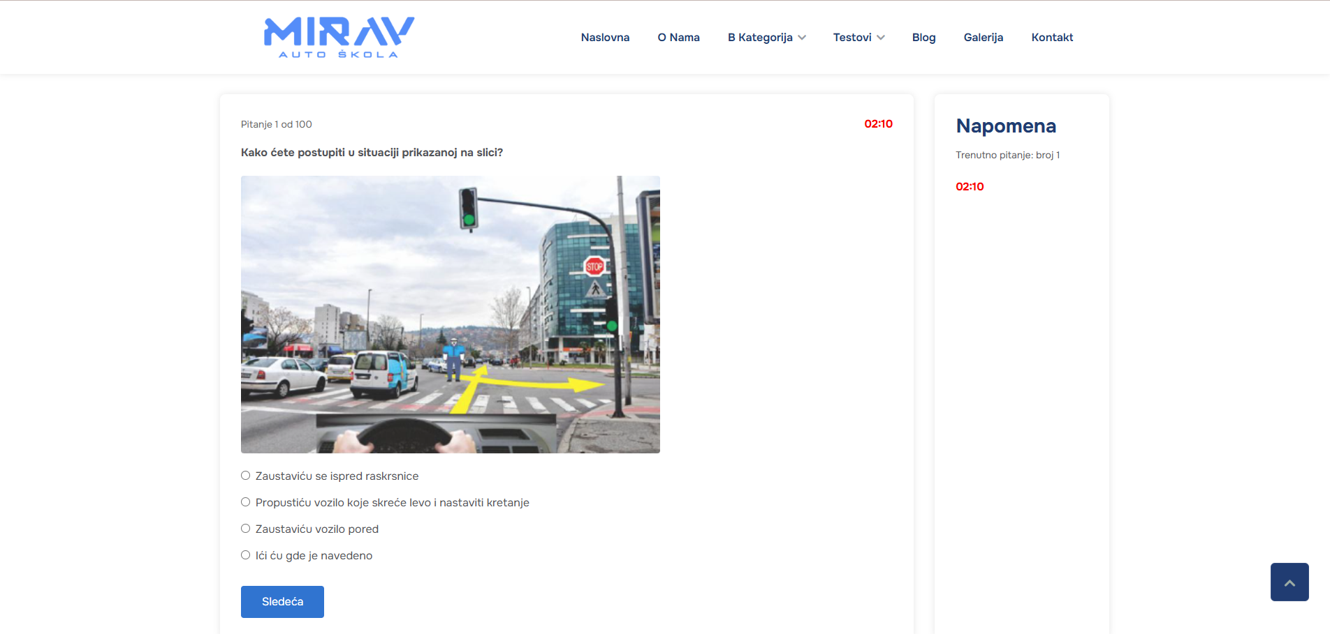The height and width of the screenshot is (634, 1330).
Task: Click the red timer in question header
Action: 878,124
